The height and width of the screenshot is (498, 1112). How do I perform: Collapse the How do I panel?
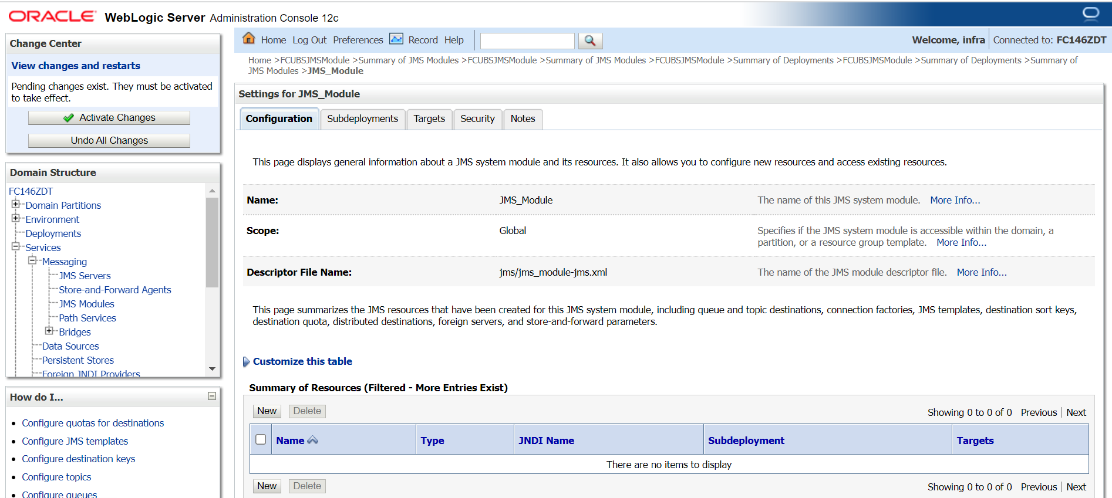[x=212, y=397]
